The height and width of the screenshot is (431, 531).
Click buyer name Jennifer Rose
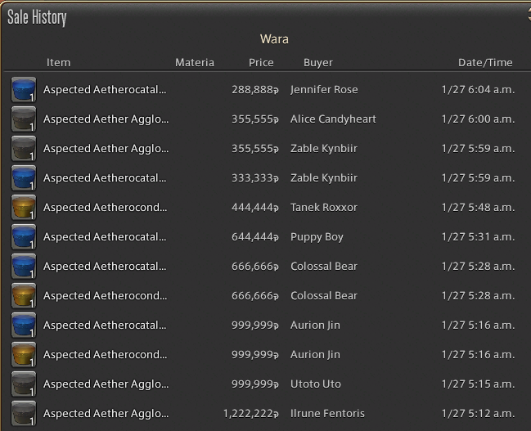click(x=324, y=90)
